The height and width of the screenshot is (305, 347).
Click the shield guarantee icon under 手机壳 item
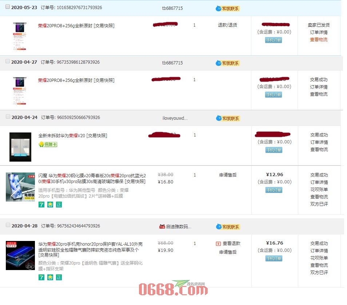point(50,277)
